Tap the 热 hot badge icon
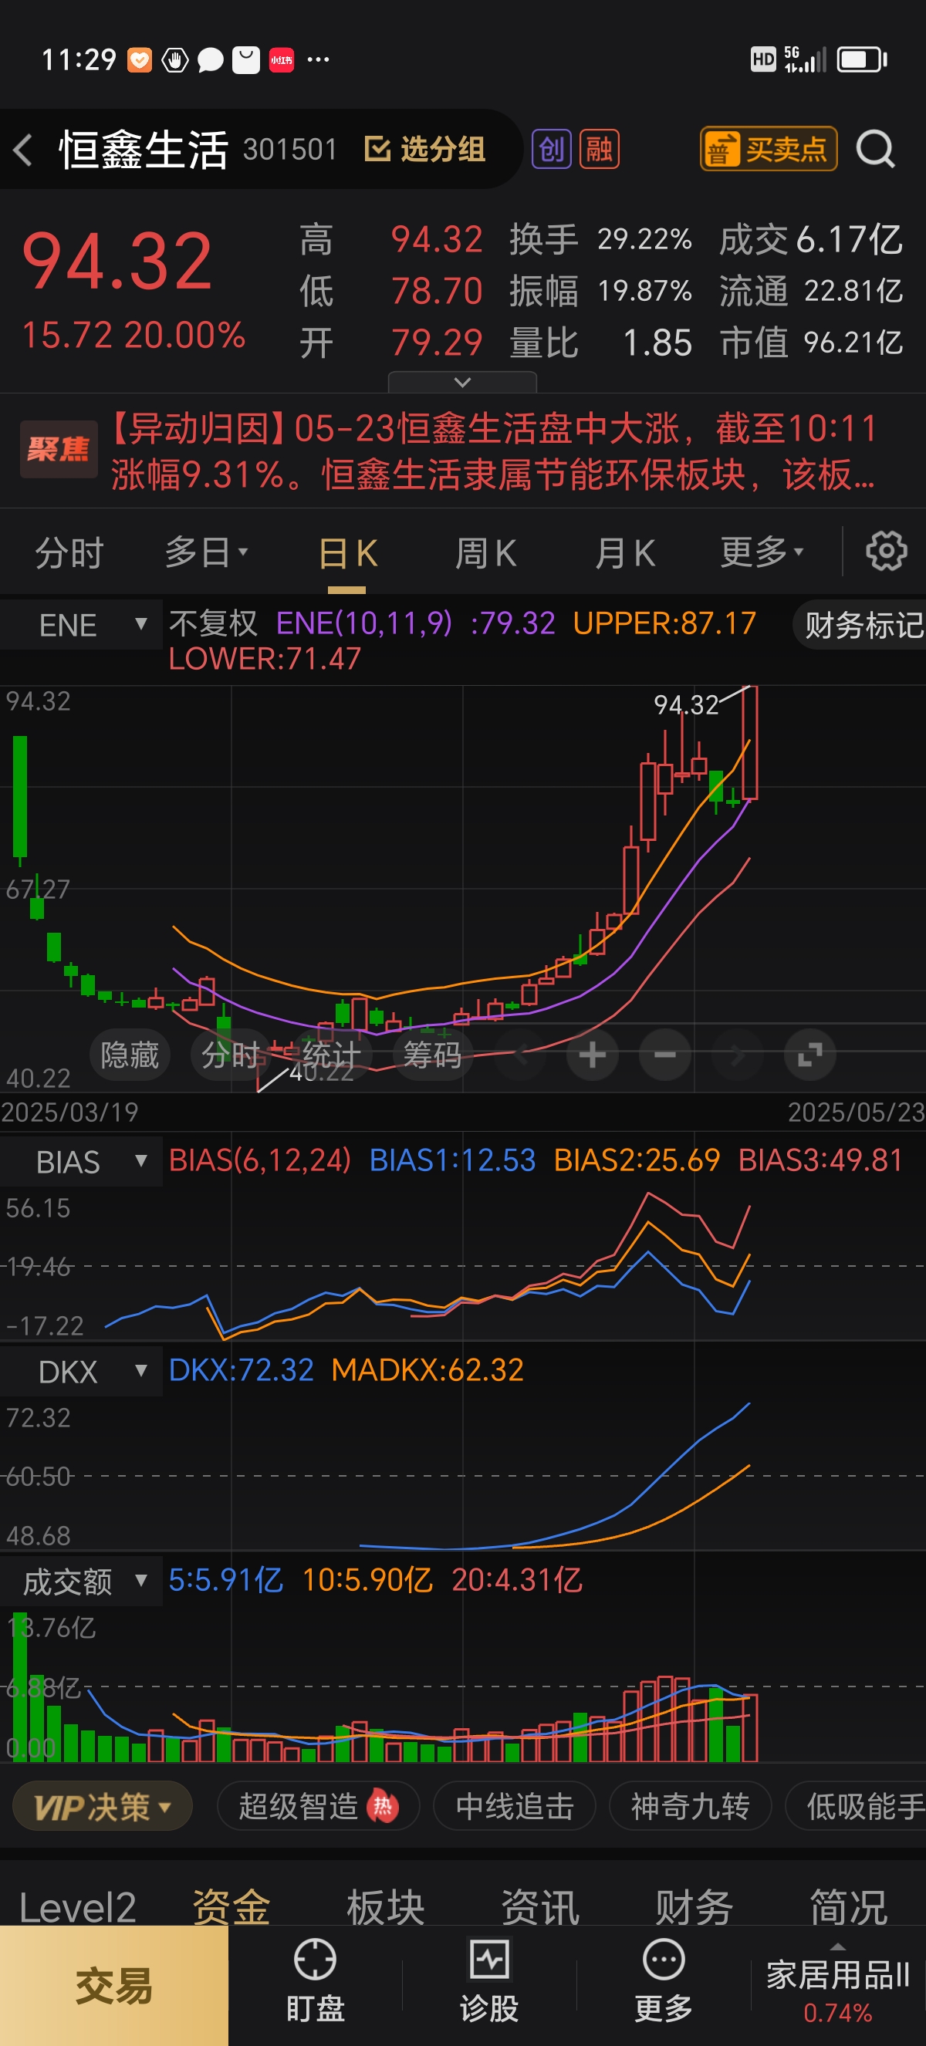The height and width of the screenshot is (2046, 926). click(383, 1807)
